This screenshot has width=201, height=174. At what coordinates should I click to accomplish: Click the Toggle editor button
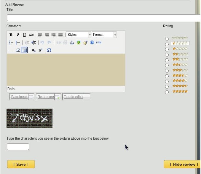click(76, 97)
